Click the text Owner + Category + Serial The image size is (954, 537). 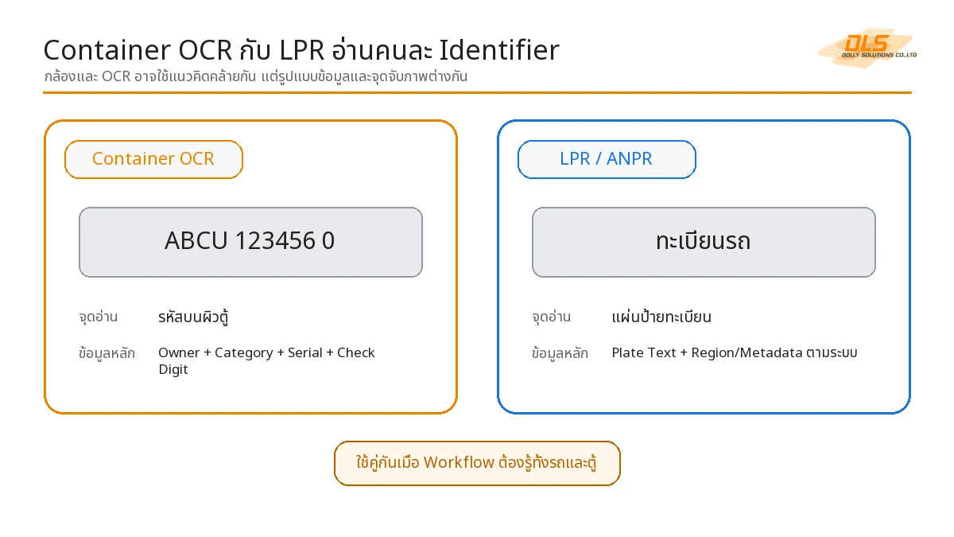pos(266,361)
